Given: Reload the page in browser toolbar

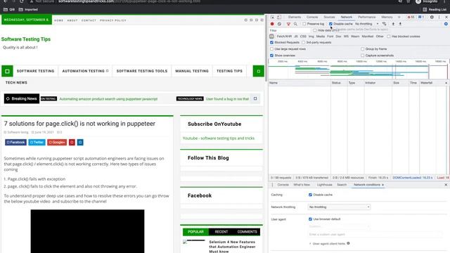Looking at the screenshot, I should (22, 1).
